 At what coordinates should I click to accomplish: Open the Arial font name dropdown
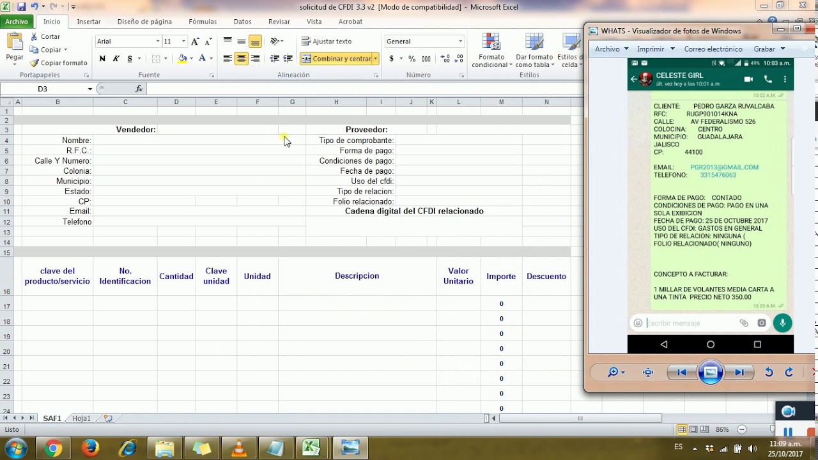click(x=158, y=42)
